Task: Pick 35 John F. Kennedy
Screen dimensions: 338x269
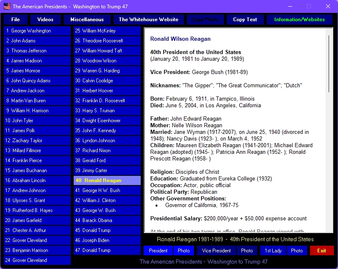Action: coord(107,131)
